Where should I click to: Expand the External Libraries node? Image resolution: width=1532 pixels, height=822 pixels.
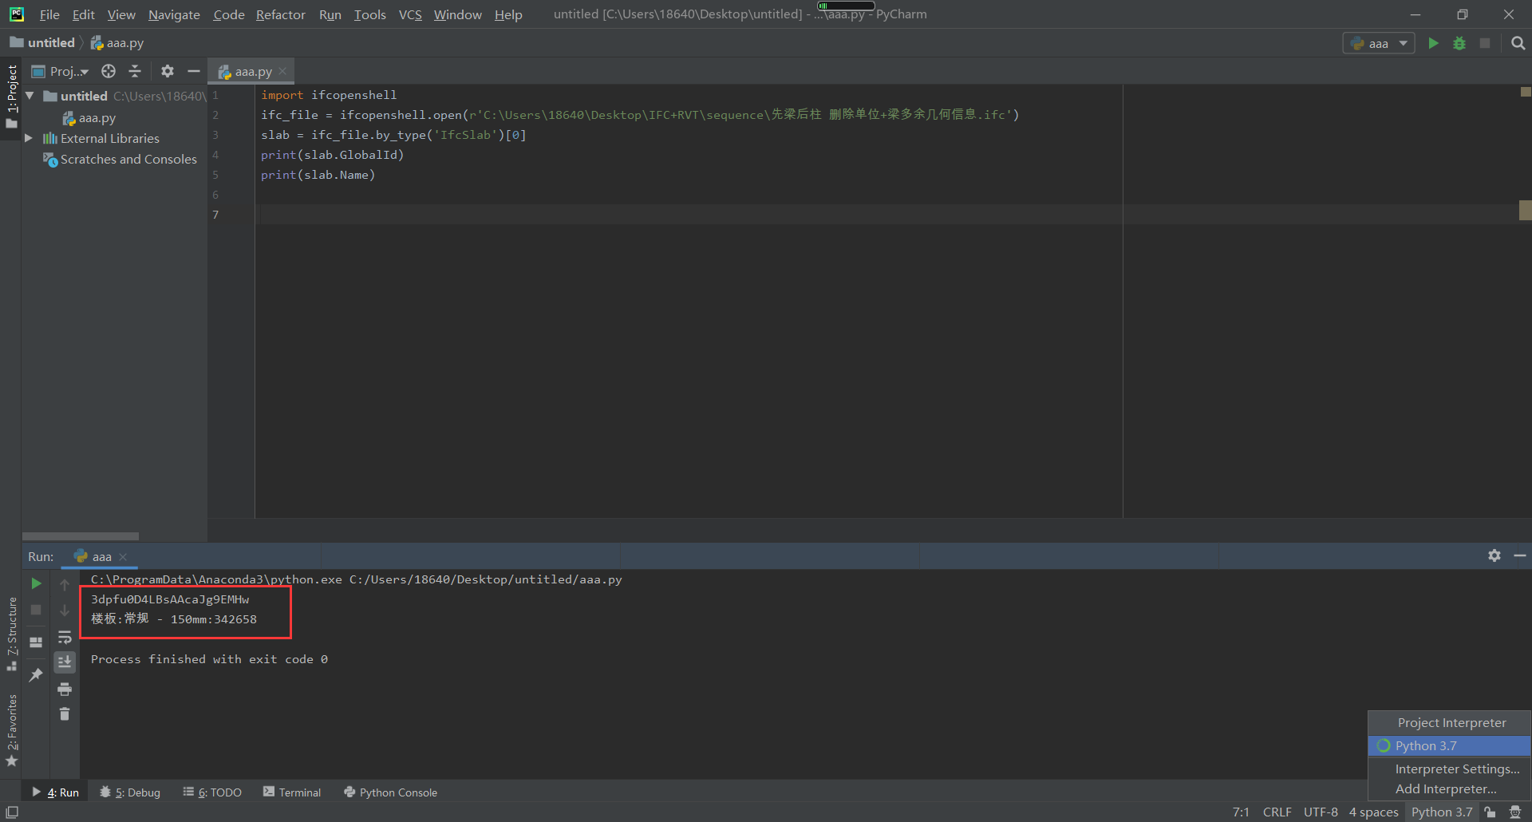(30, 138)
